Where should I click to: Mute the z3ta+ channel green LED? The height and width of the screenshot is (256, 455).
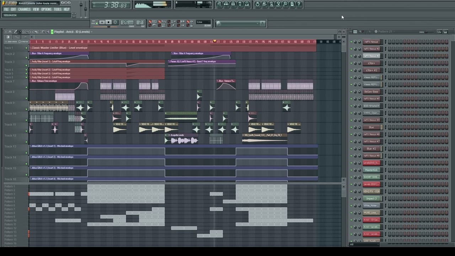click(x=351, y=63)
